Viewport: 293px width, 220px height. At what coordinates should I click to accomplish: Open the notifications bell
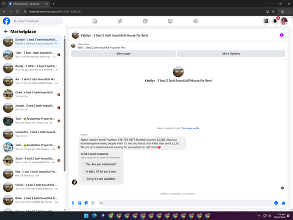click(275, 21)
